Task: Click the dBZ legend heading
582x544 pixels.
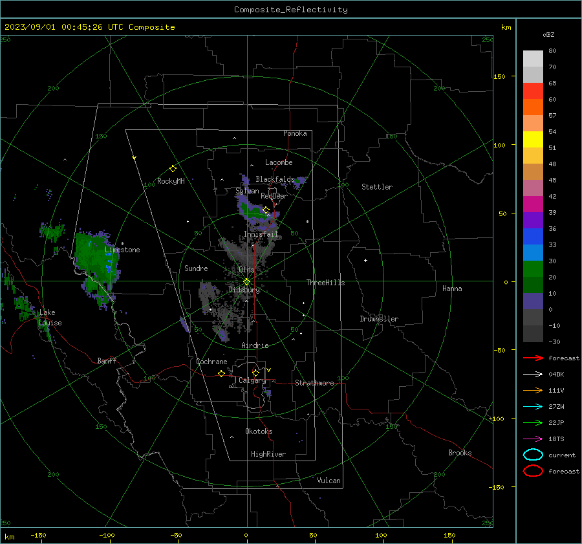Action: pos(548,34)
